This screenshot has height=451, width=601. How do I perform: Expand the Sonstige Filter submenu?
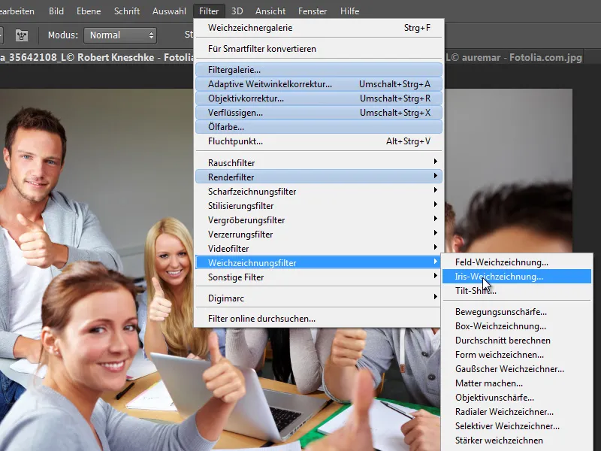click(x=319, y=277)
